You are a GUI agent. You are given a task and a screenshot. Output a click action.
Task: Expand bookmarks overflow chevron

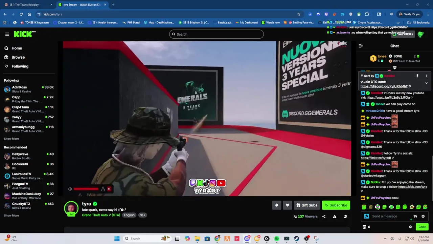398,23
